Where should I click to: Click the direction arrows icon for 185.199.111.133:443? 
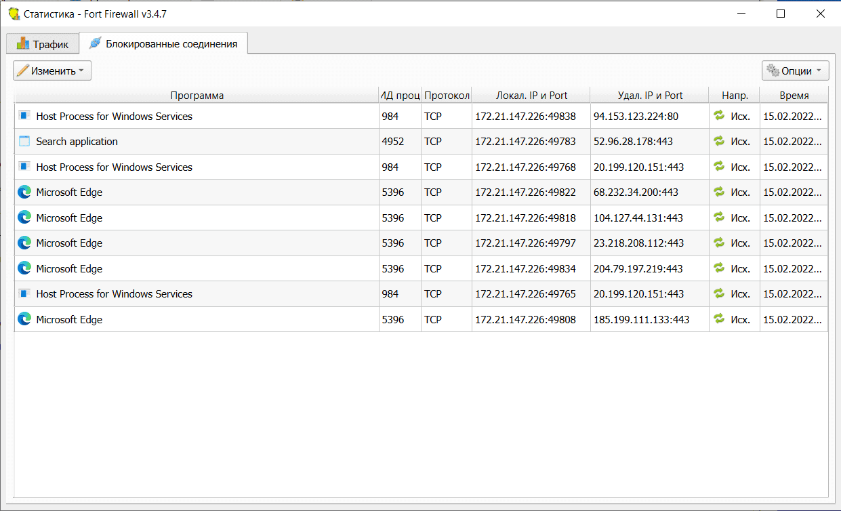719,319
